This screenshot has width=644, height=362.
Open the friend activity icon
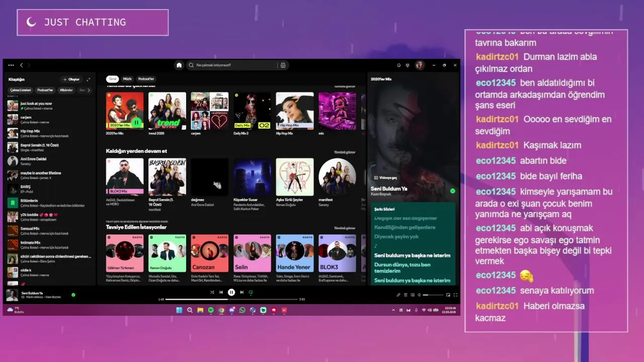[x=407, y=65]
